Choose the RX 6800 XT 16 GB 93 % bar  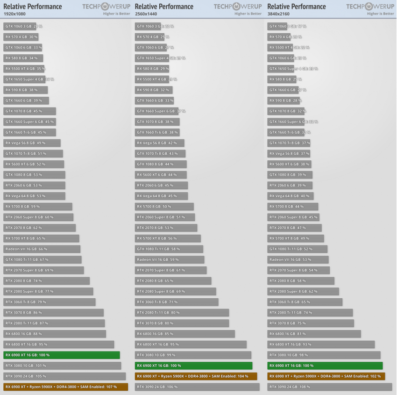click(321, 345)
